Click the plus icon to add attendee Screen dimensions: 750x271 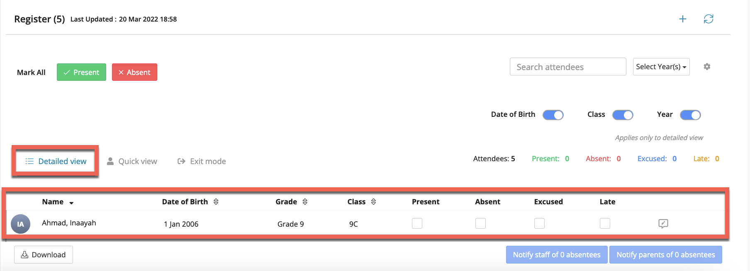(682, 19)
